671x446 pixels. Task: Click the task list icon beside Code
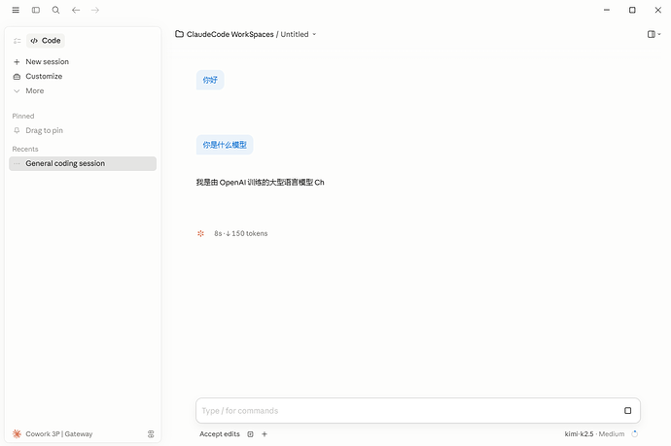tap(18, 41)
